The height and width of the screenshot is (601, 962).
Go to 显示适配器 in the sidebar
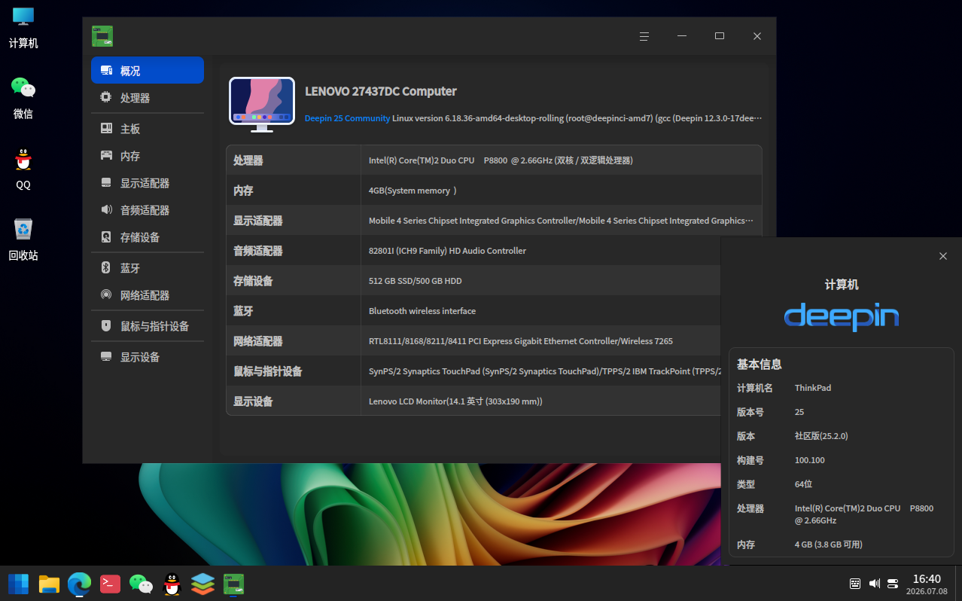tap(148, 183)
